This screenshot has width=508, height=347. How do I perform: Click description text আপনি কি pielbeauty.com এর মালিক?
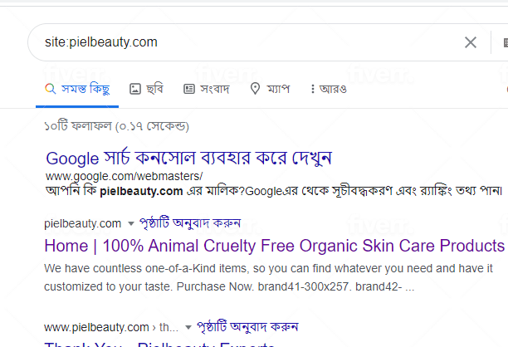274,191
